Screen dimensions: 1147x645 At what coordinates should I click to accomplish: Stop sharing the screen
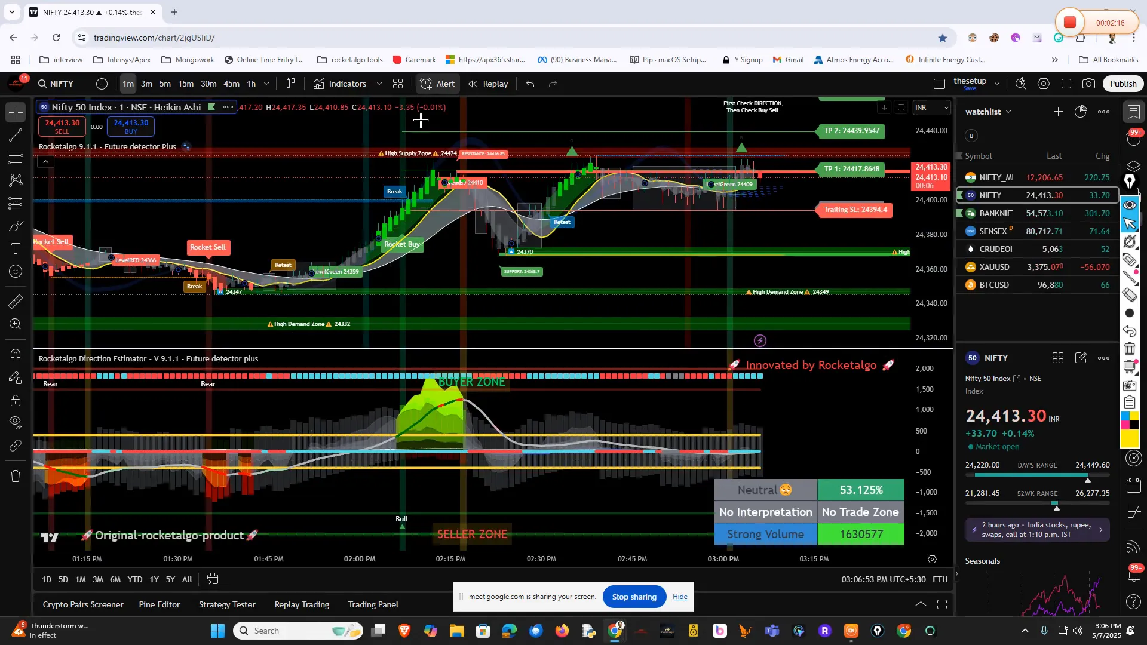click(634, 597)
